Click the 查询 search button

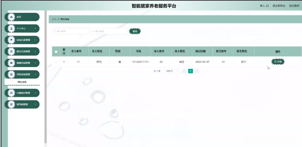click(135, 31)
